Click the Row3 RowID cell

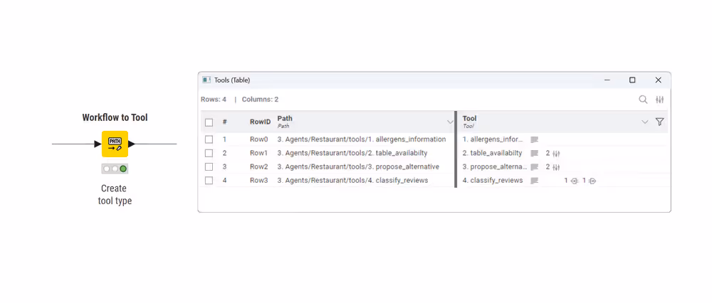coord(259,180)
